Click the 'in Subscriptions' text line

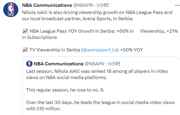pos(40,37)
